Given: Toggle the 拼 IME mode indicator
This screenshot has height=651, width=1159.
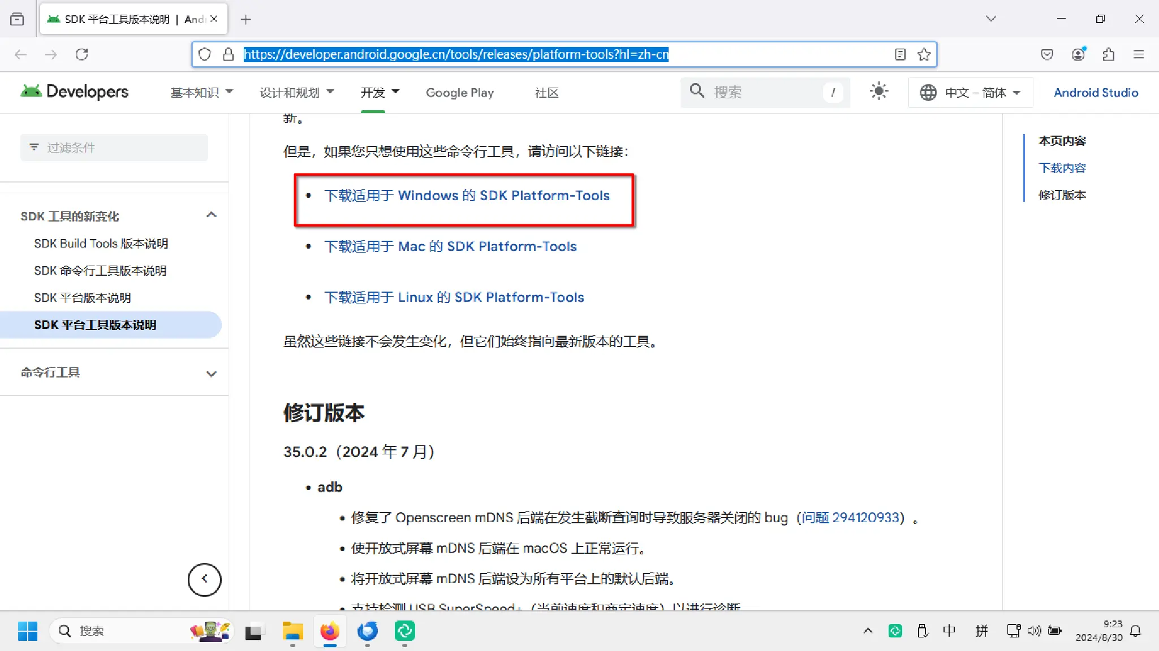Looking at the screenshot, I should 981,631.
